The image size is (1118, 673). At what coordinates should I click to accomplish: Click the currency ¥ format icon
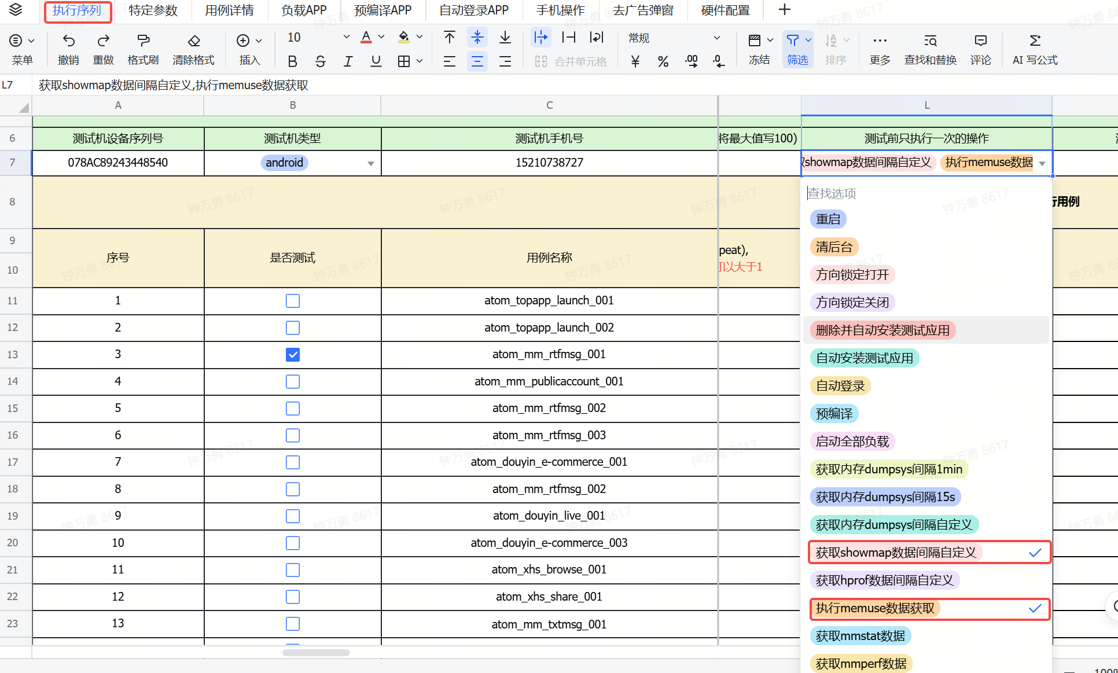[x=635, y=61]
